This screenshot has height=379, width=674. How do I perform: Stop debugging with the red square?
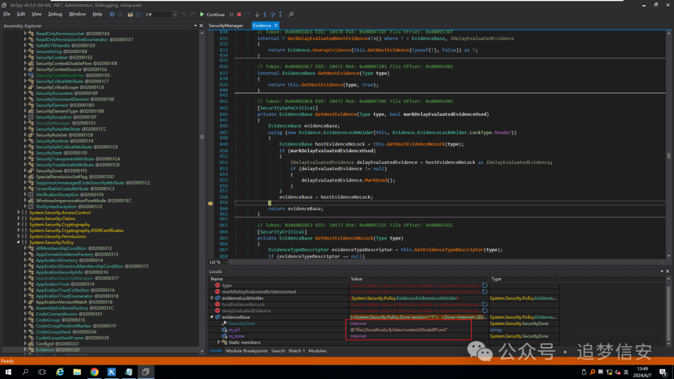pyautogui.click(x=239, y=14)
